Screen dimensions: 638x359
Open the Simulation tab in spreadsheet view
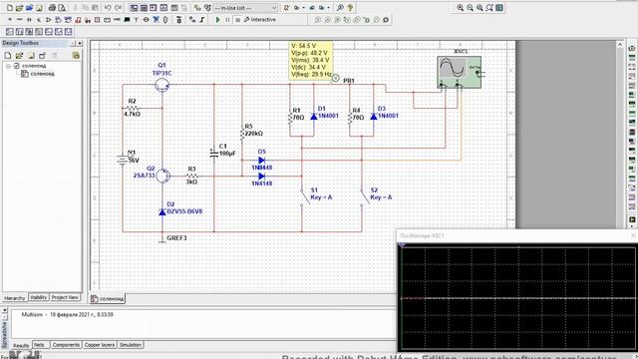pos(131,345)
